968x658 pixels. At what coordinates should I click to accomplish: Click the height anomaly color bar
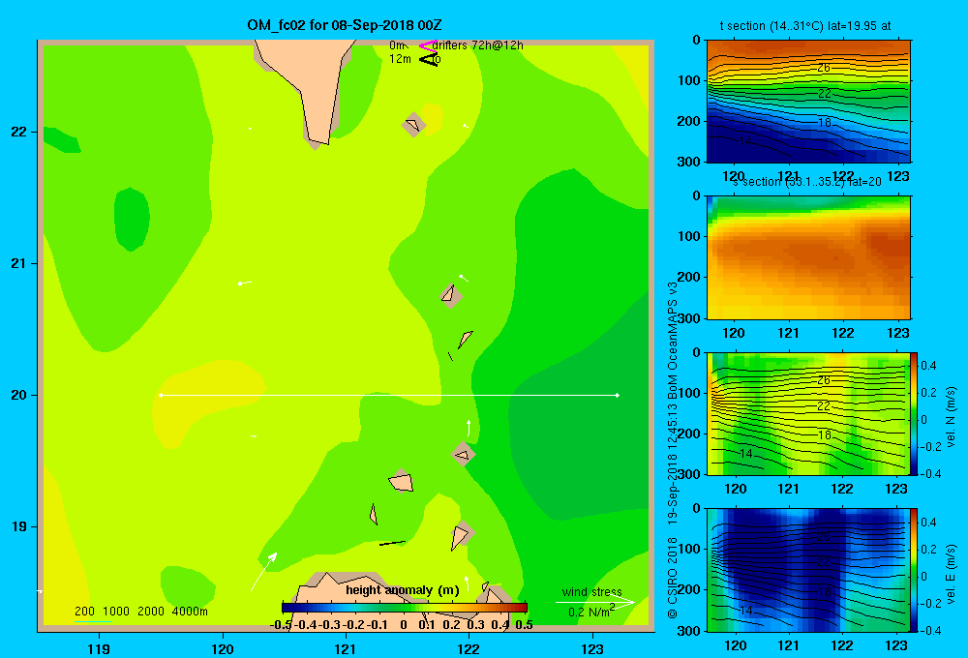(x=405, y=608)
